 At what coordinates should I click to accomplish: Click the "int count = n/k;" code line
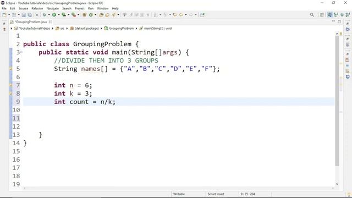(85, 102)
